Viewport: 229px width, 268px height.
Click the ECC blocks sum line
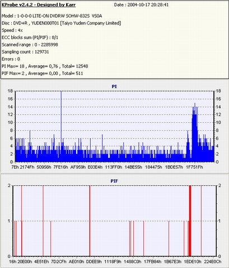pos(30,37)
